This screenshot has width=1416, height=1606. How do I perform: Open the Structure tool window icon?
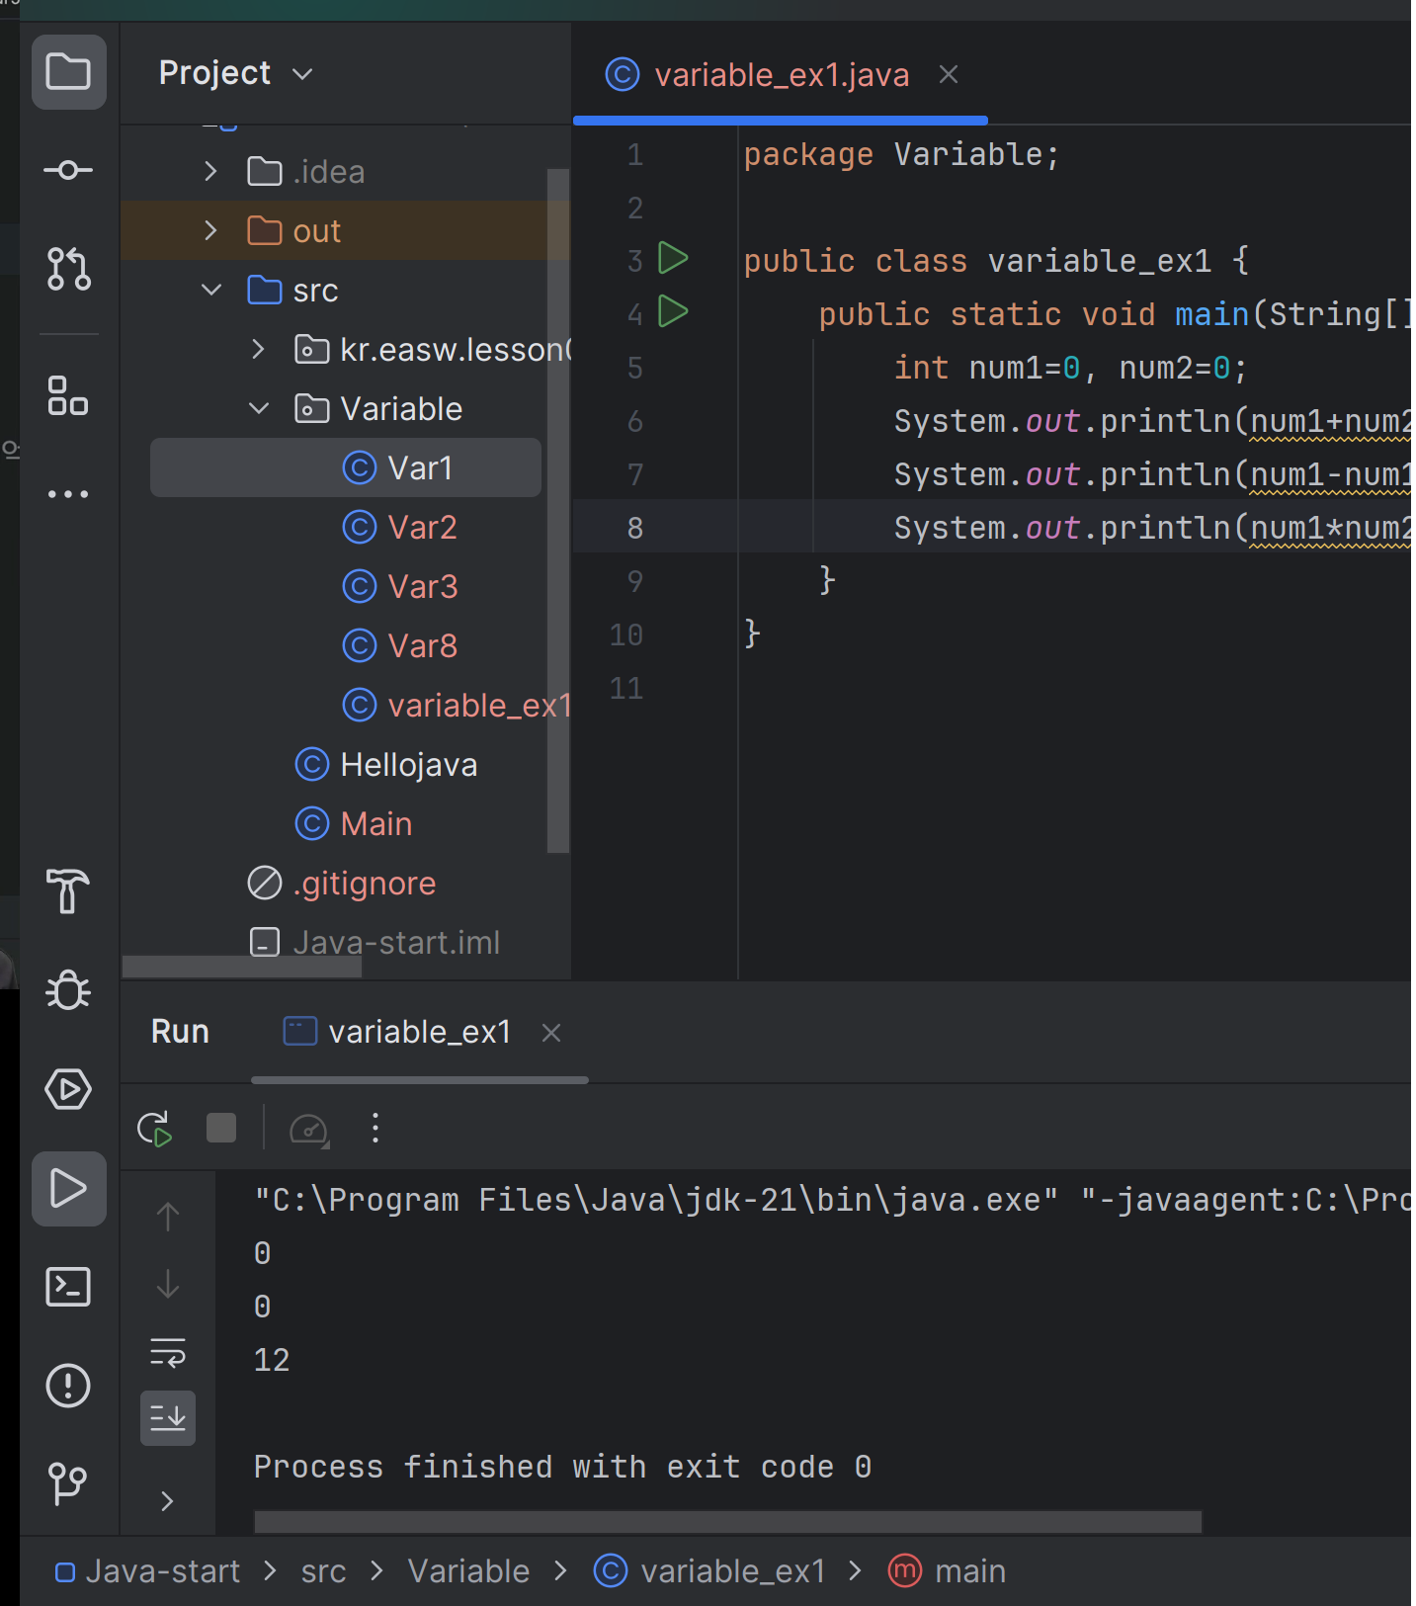point(68,395)
